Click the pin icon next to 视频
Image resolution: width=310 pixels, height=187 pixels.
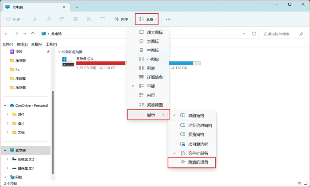[48, 52]
